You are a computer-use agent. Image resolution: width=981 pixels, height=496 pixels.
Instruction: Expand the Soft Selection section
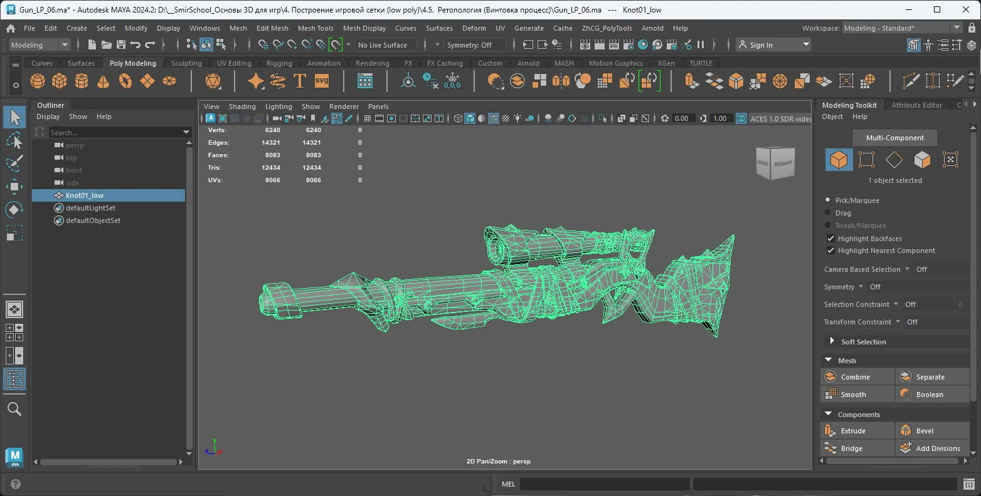tap(832, 341)
